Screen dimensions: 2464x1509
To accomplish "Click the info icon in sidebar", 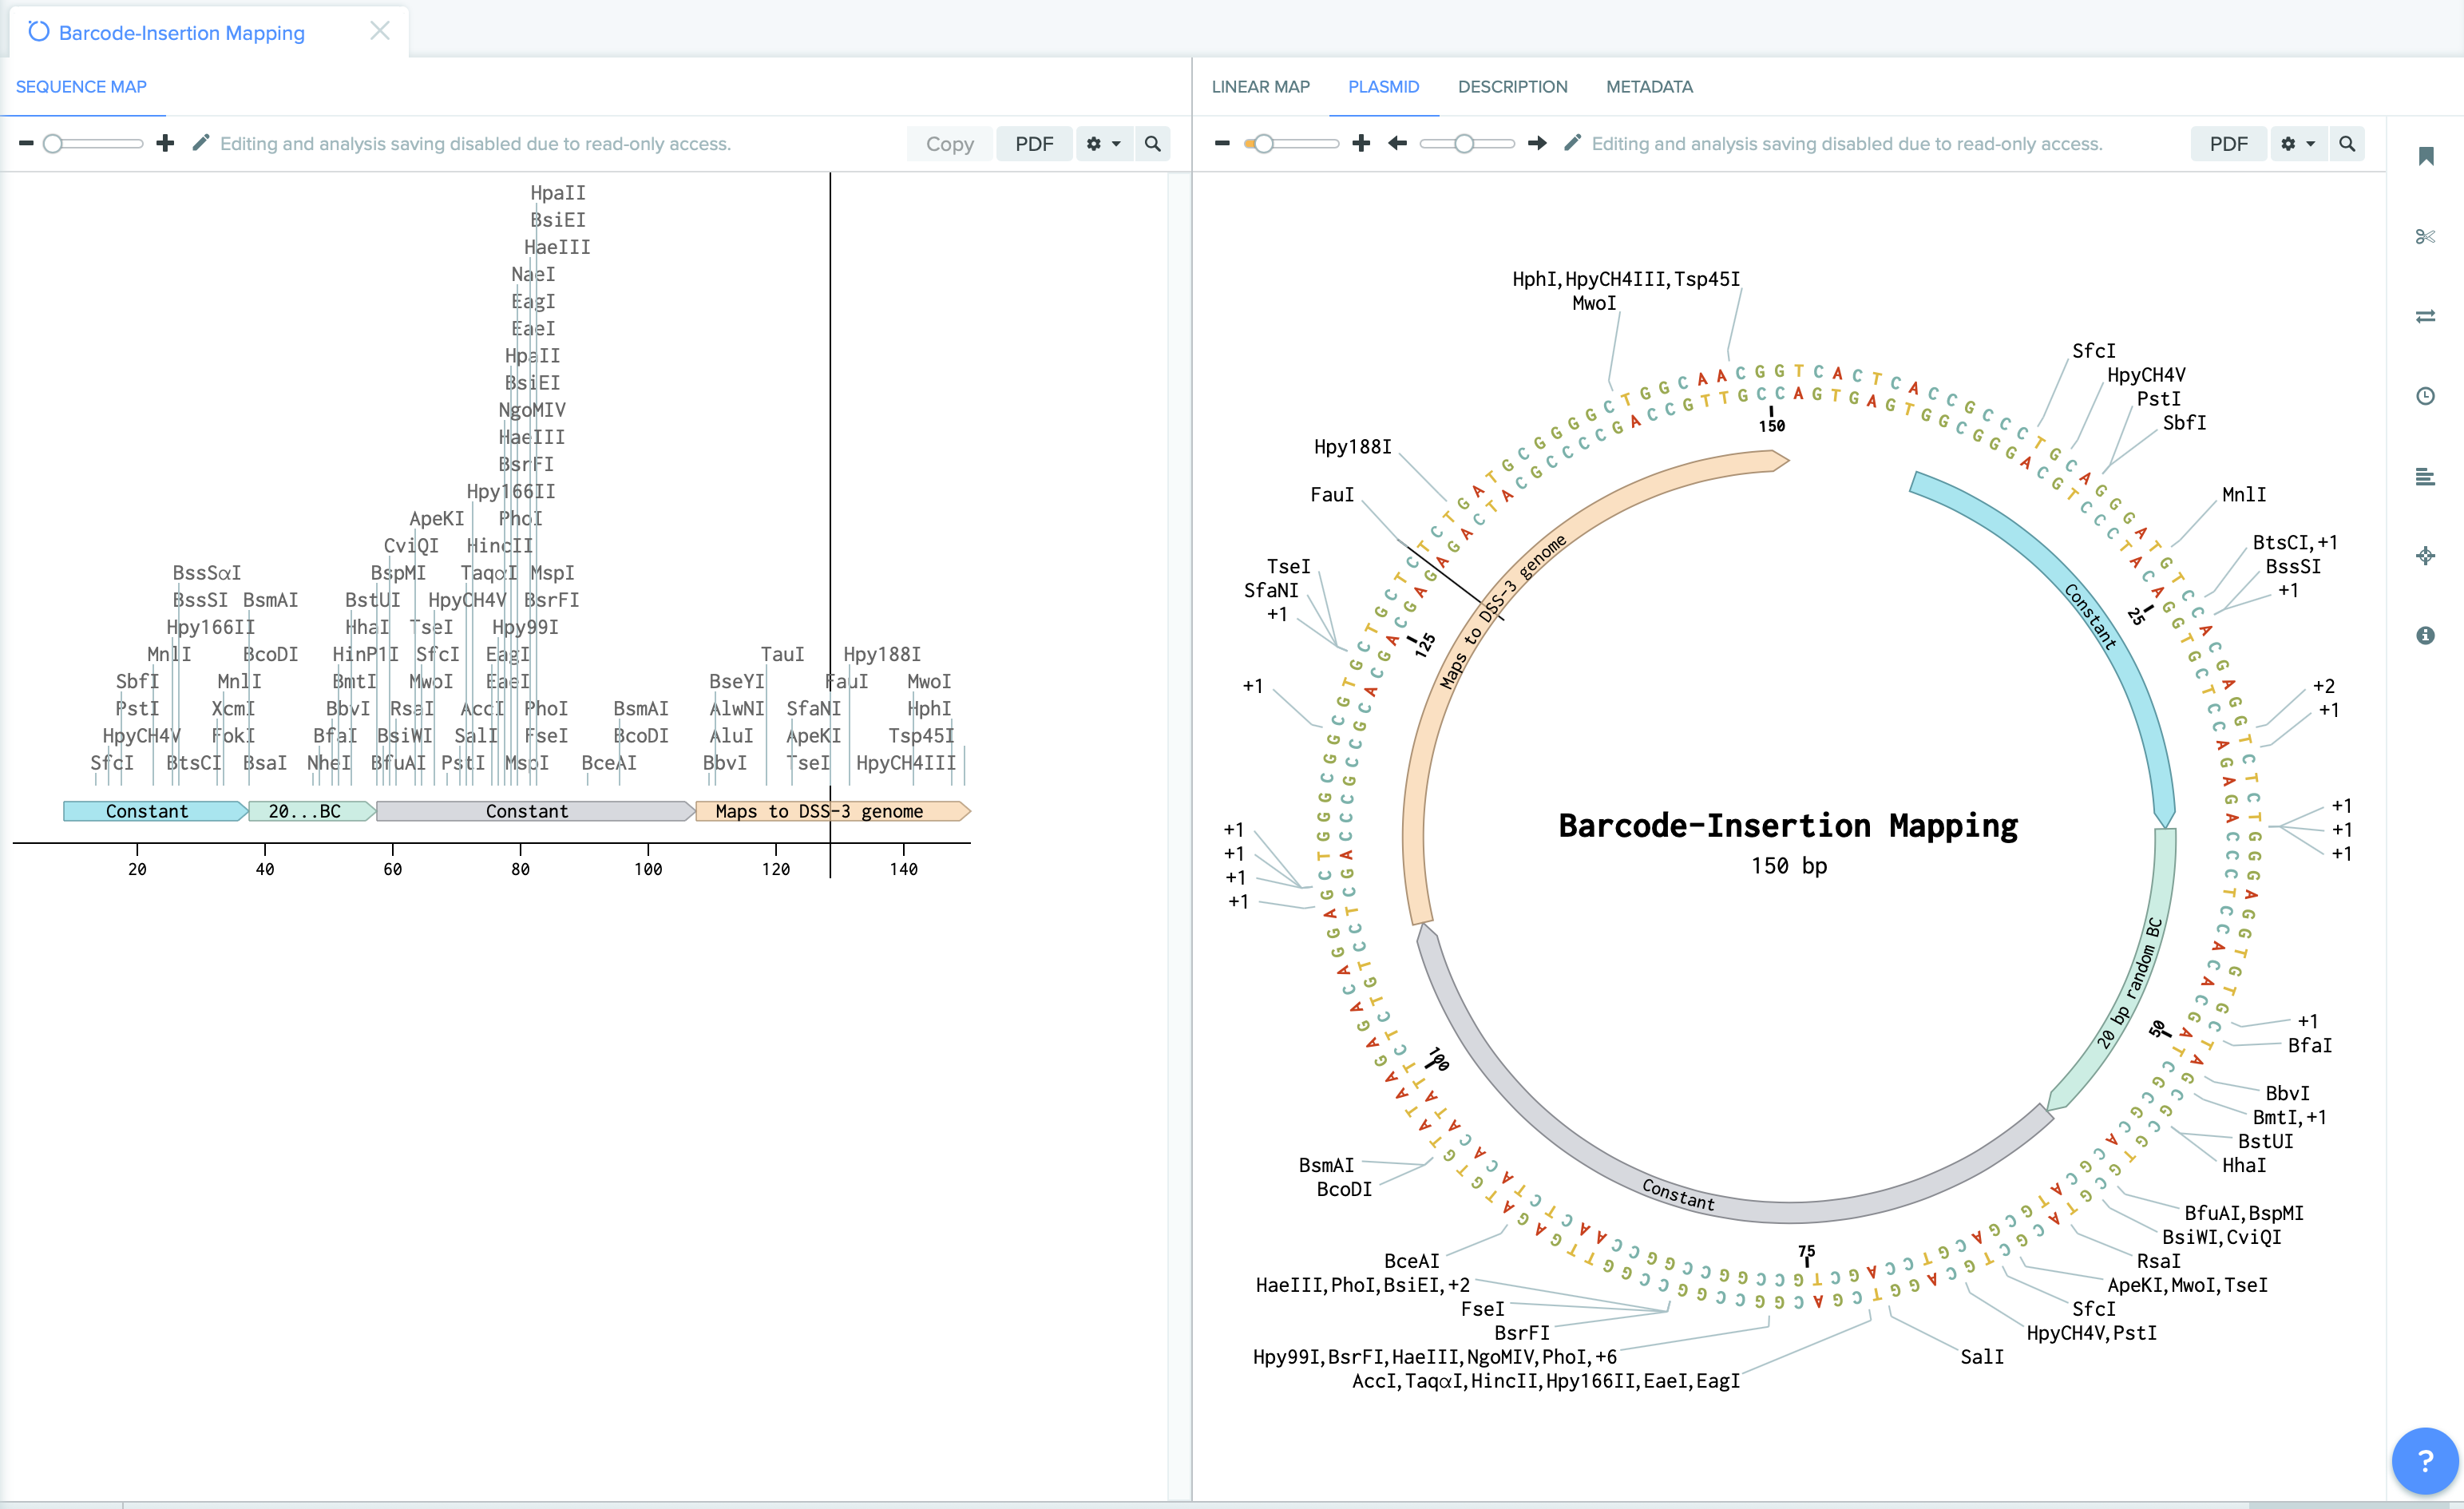I will (2425, 635).
